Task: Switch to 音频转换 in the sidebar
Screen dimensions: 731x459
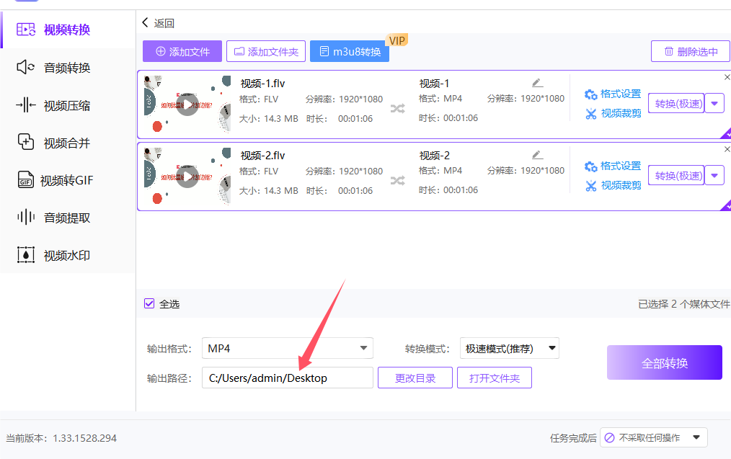Action: pyautogui.click(x=68, y=68)
